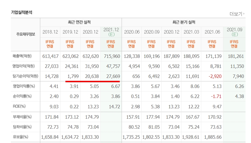Image resolution: width=251 pixels, height=143 pixels.
Task: Click the operating margin 6.67
Action: point(116,87)
